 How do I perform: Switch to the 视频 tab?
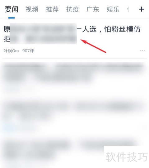pyautogui.click(x=32, y=9)
